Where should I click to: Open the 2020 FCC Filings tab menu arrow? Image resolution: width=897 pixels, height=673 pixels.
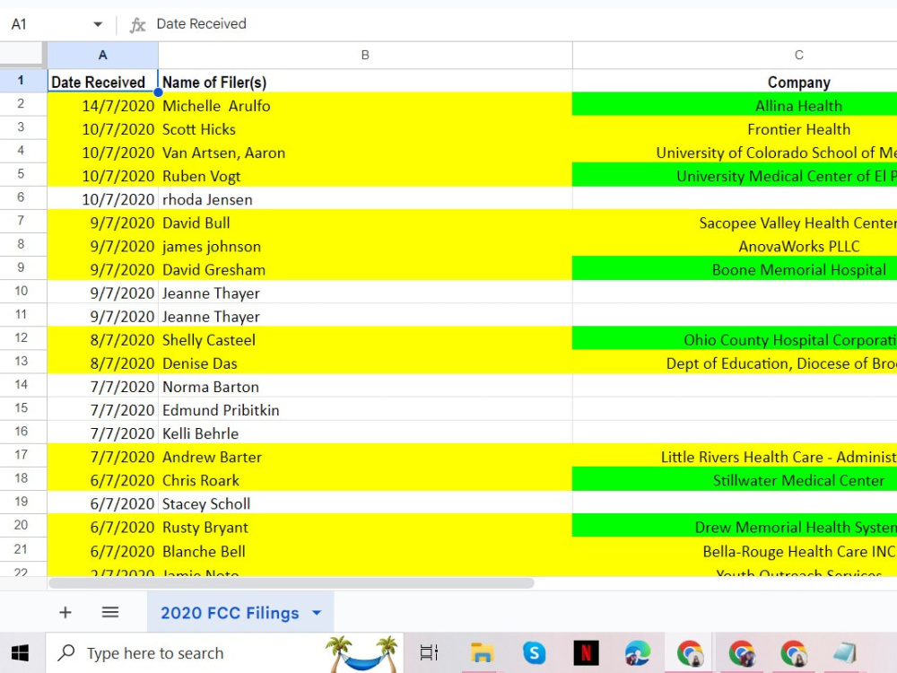pyautogui.click(x=317, y=613)
